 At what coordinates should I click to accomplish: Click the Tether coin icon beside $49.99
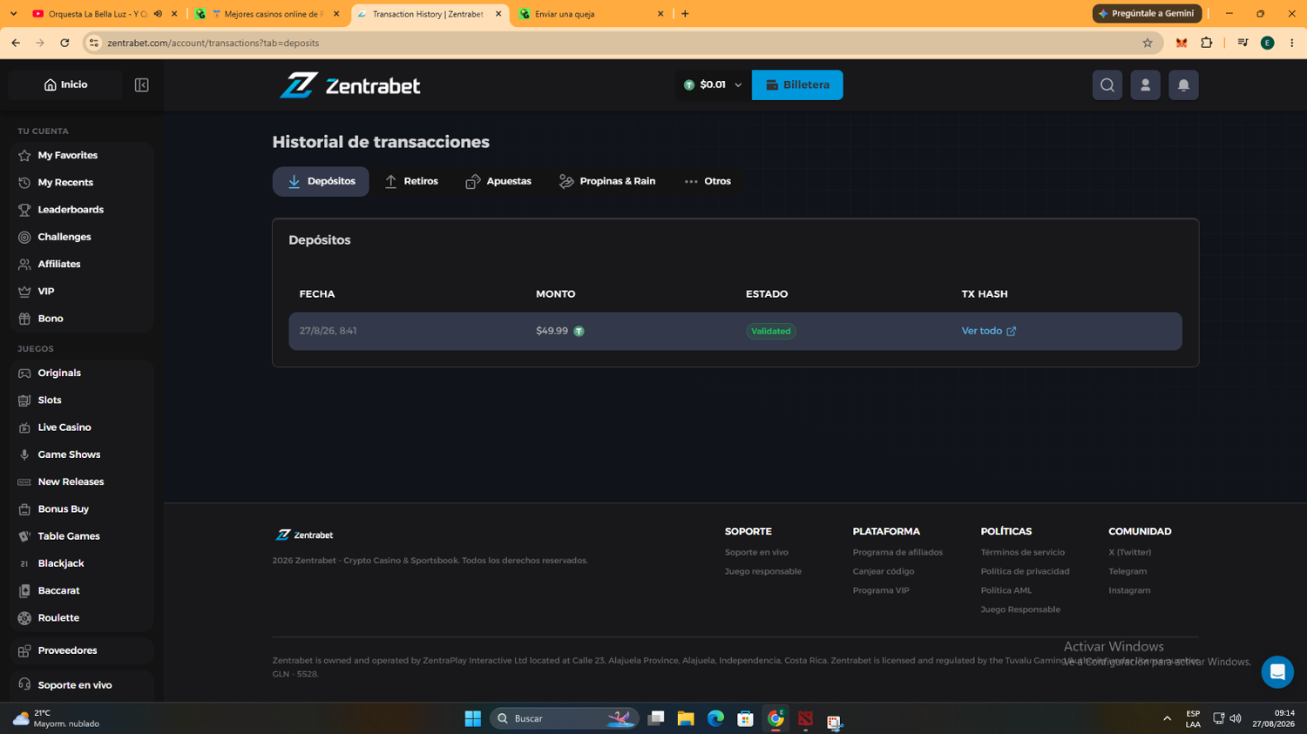(x=579, y=332)
